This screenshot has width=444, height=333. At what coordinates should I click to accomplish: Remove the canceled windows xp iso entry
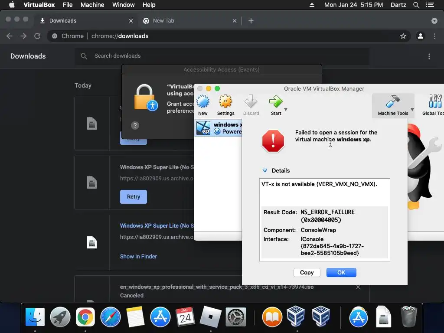tap(358, 287)
